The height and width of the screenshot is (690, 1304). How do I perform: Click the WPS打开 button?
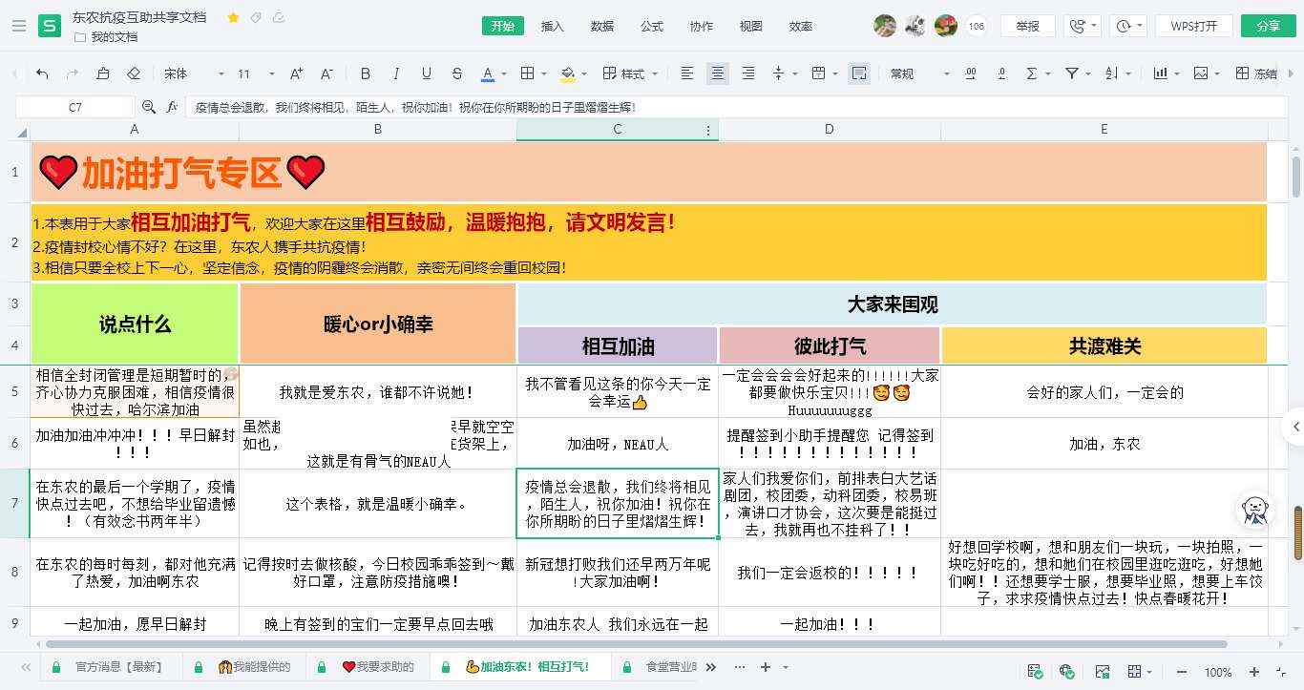point(1193,26)
